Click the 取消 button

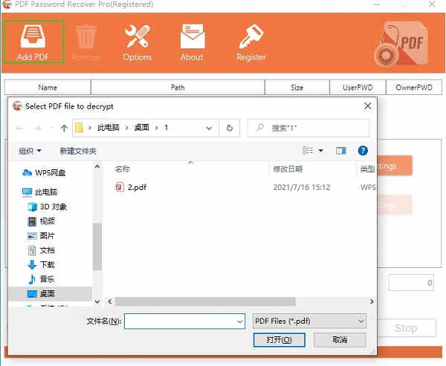(340, 340)
